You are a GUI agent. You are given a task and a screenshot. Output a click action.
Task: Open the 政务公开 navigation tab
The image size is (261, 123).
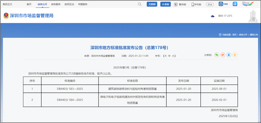[42, 4]
